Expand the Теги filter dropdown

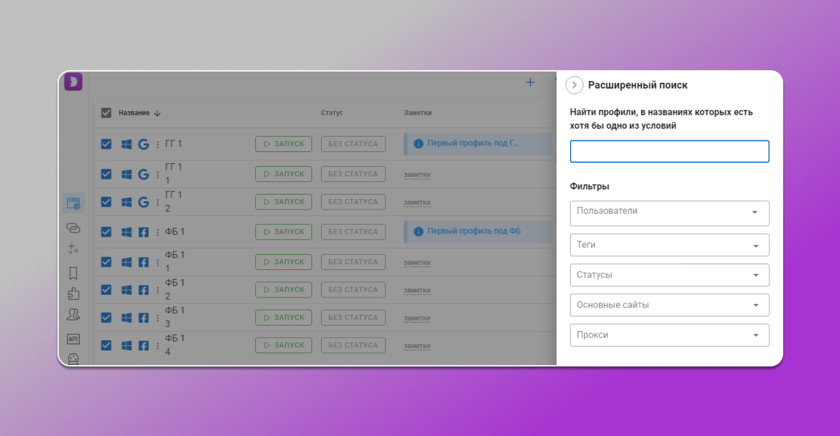(669, 245)
